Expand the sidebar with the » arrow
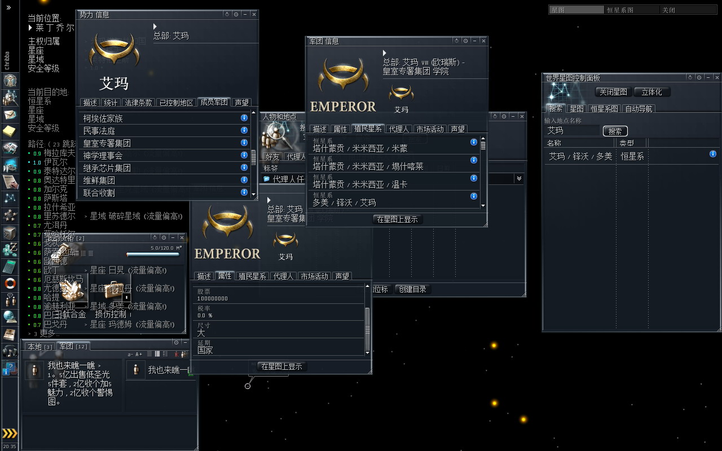Viewport: 722px width, 451px height. pos(8,8)
